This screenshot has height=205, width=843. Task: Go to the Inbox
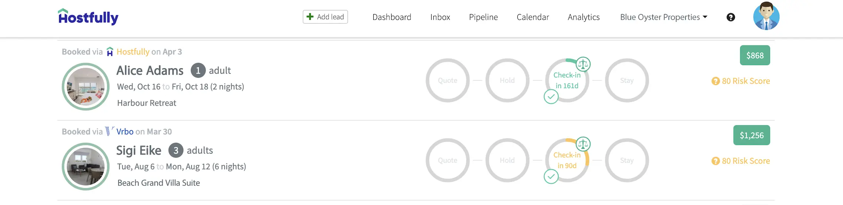coord(440,17)
